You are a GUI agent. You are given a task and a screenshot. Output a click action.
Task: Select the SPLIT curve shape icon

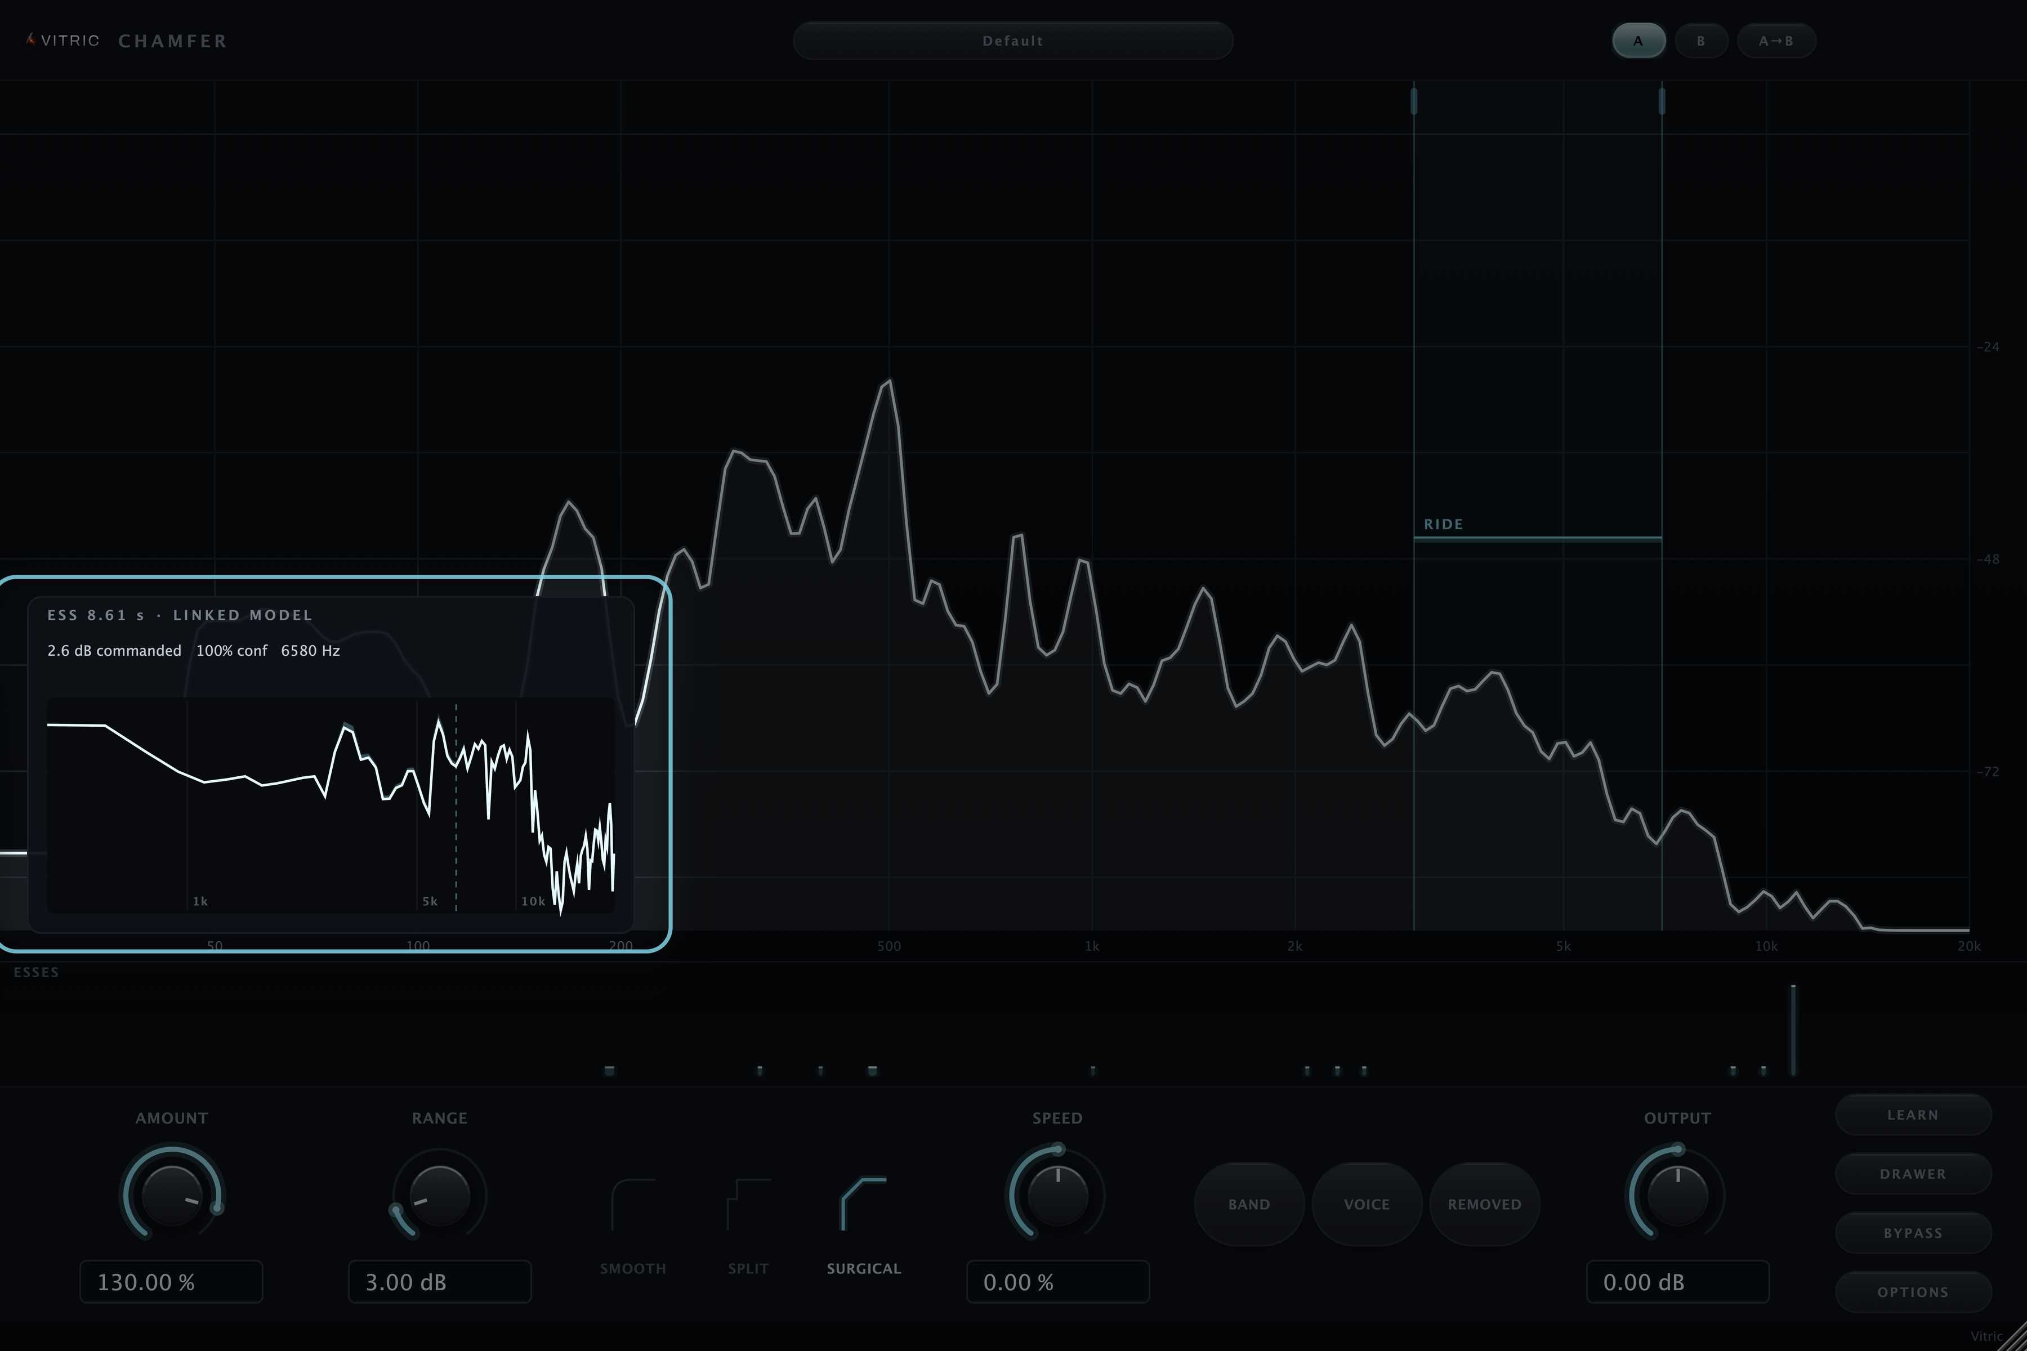click(x=748, y=1205)
